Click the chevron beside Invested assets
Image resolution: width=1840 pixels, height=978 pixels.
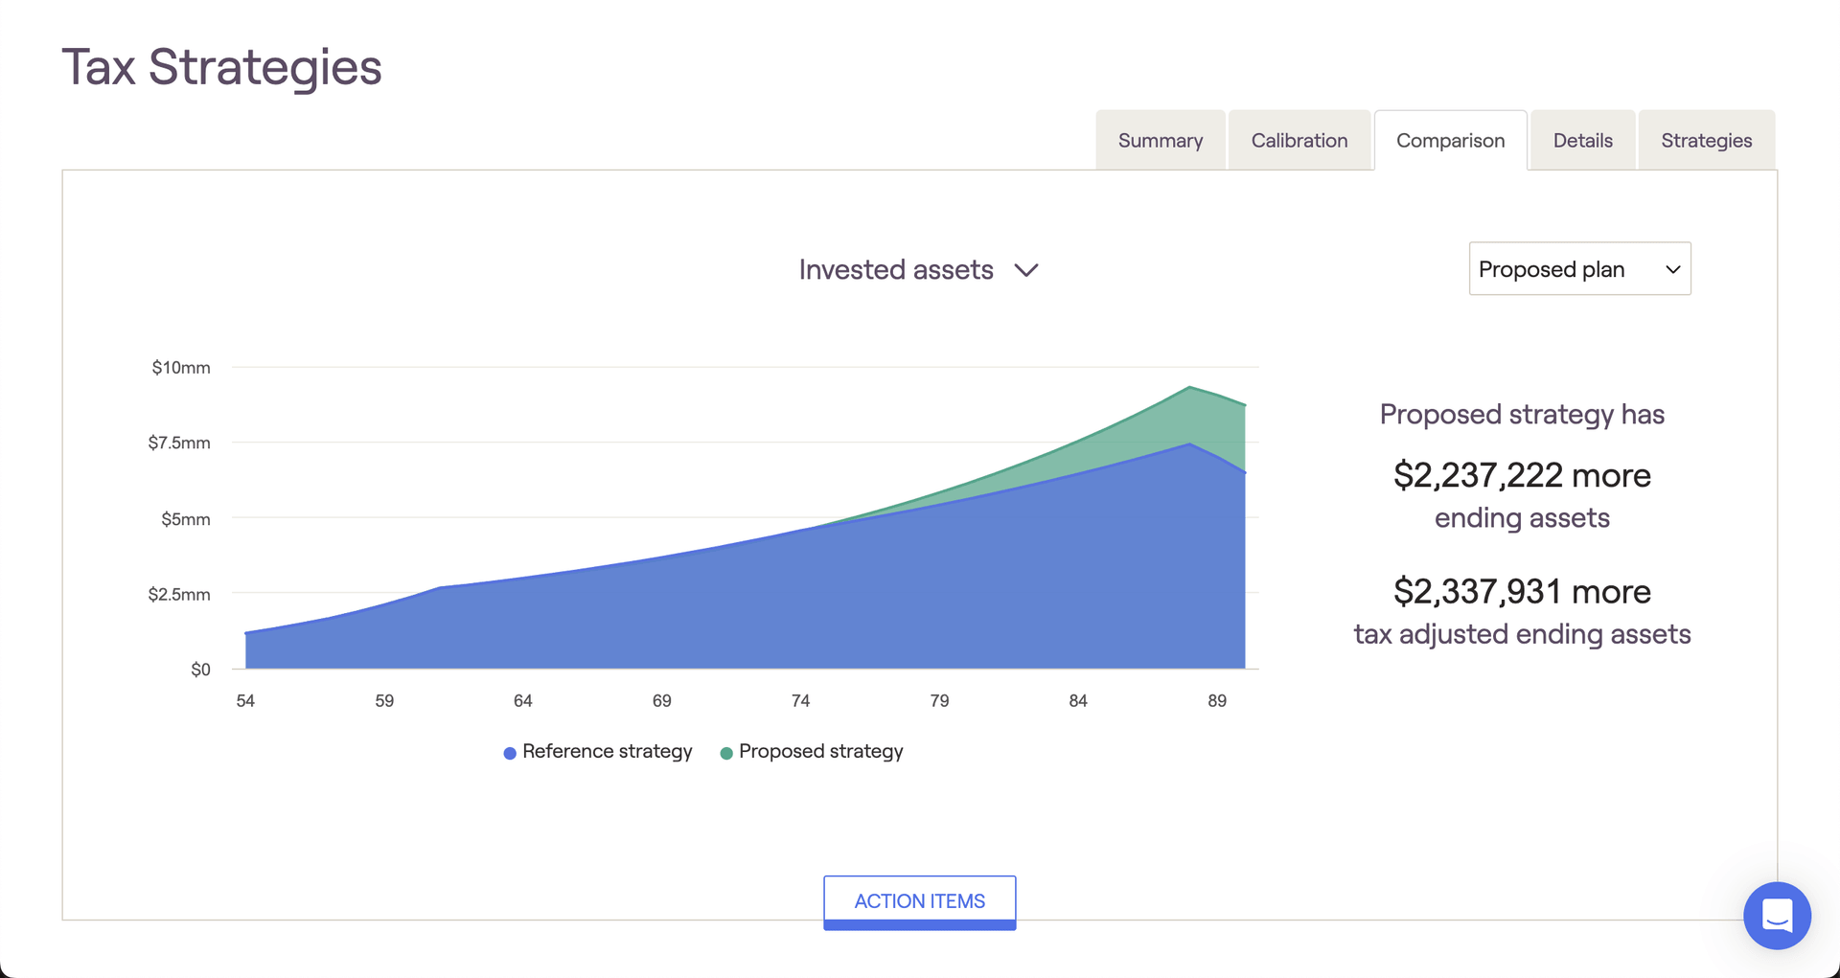[x=1026, y=271]
